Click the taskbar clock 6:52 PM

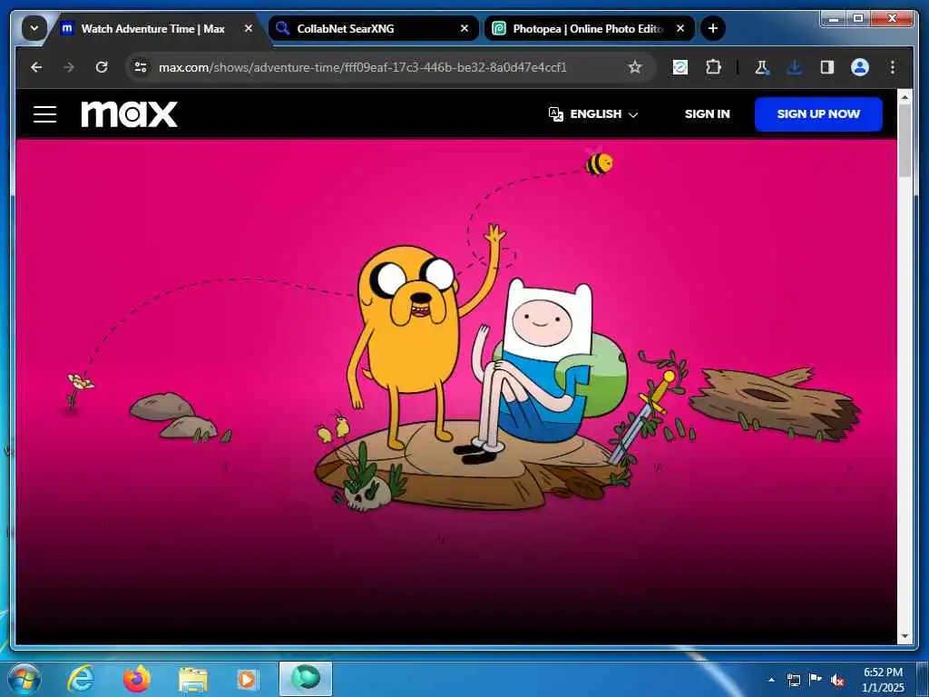point(884,680)
